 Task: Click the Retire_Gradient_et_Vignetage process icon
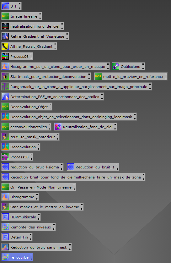(x=5, y=36)
